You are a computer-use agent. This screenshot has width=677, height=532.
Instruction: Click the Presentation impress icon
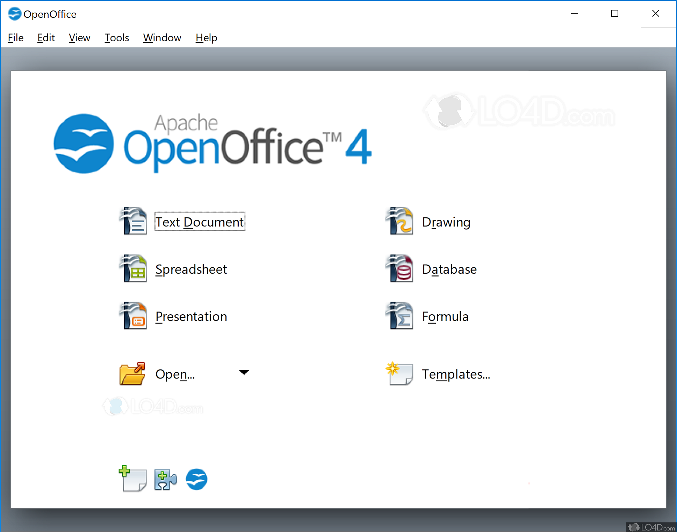point(133,316)
